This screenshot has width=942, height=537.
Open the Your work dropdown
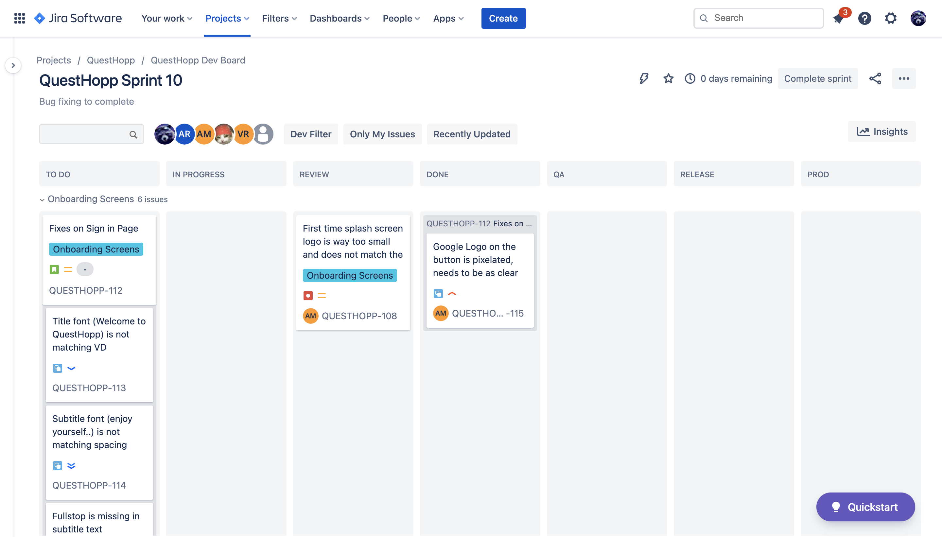pyautogui.click(x=167, y=18)
